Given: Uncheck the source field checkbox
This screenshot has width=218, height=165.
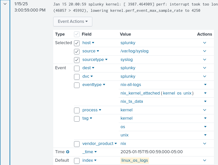Looking at the screenshot, I should click(x=77, y=52).
